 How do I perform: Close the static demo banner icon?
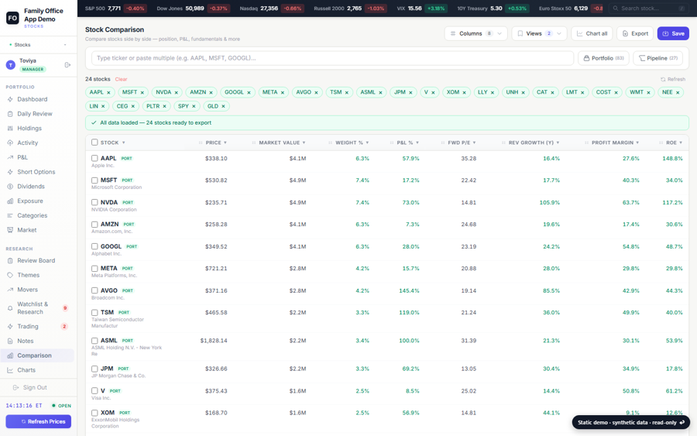tap(682, 422)
